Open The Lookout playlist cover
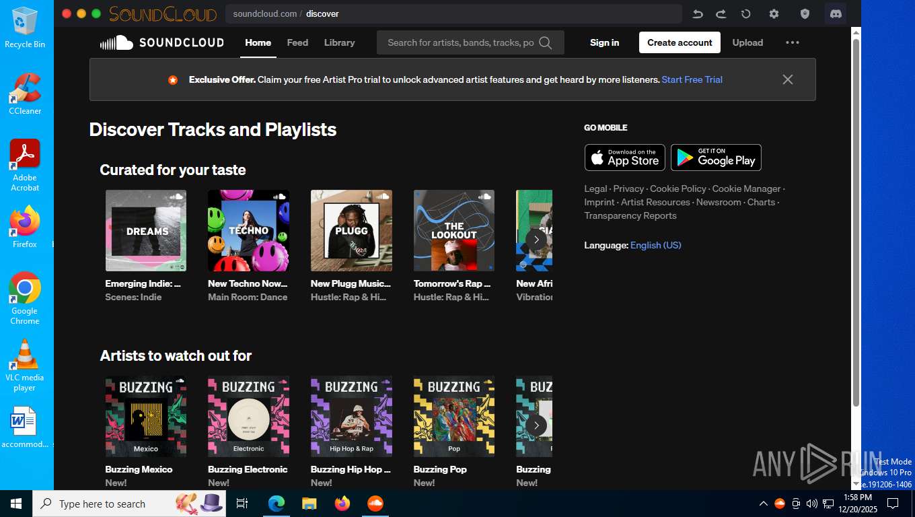Image resolution: width=915 pixels, height=517 pixels. tap(454, 230)
